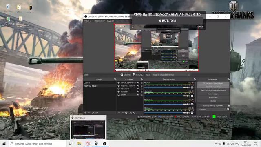Screen dimensions: 261x147
Task: Toggle the lock on 'самые дорогие соо' source
Action: (142, 82)
